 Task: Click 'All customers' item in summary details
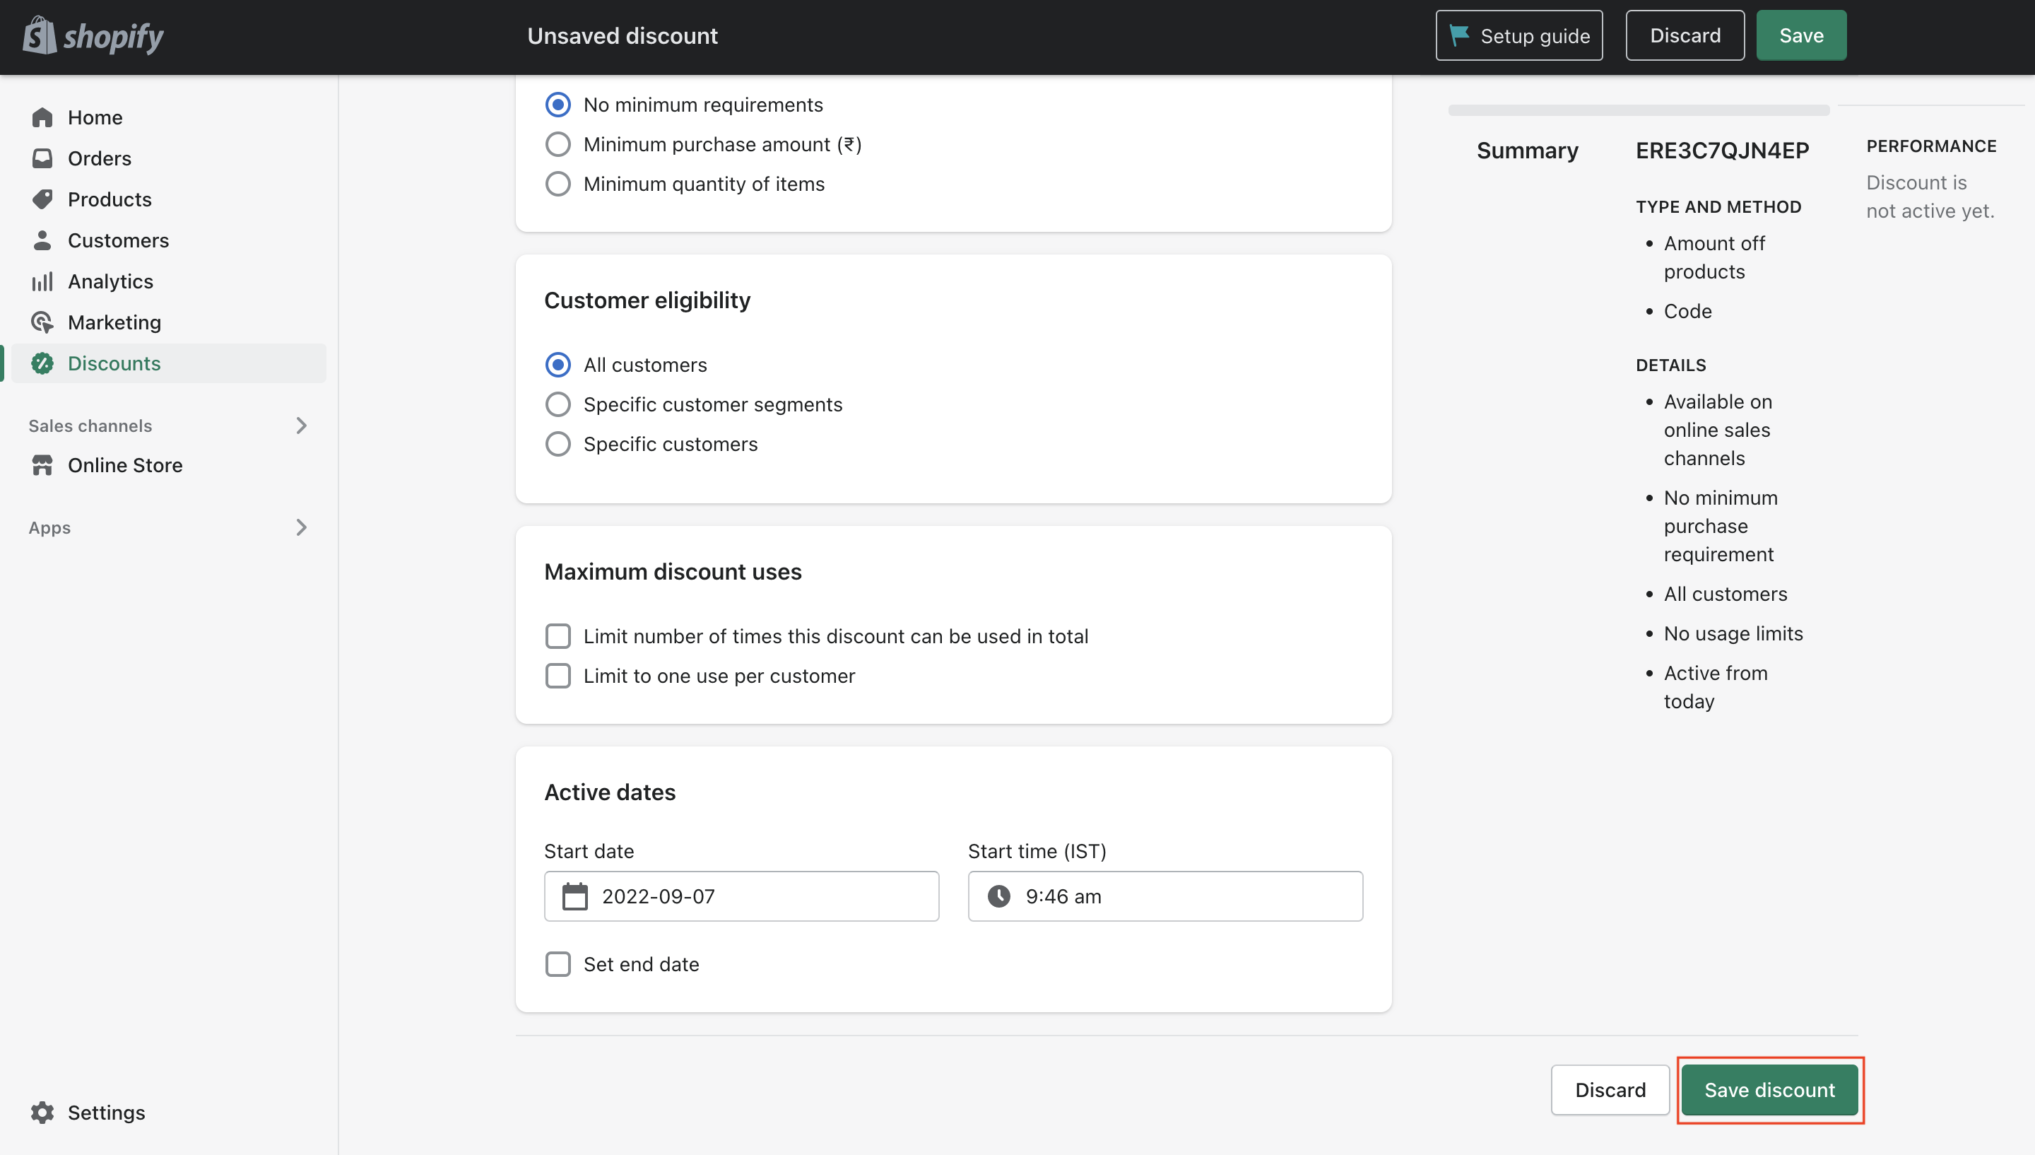pyautogui.click(x=1725, y=594)
